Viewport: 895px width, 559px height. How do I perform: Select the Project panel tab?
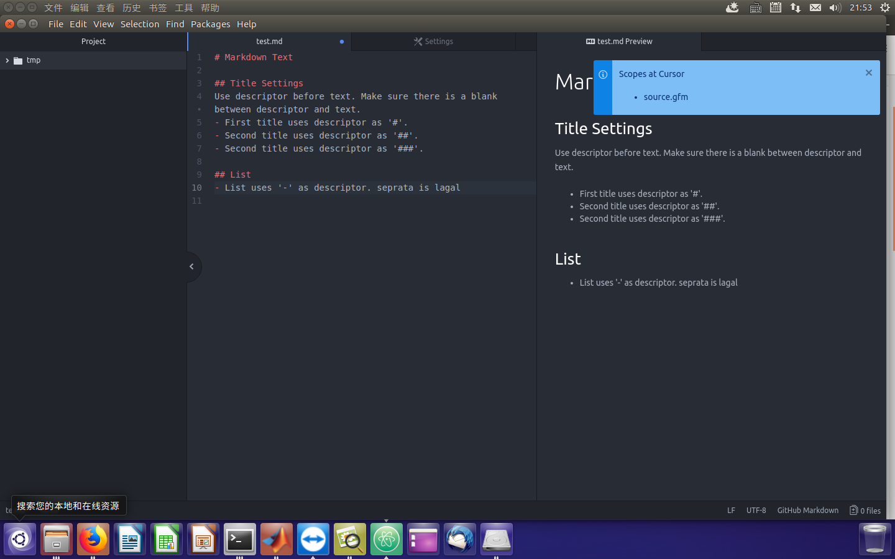[x=93, y=41]
